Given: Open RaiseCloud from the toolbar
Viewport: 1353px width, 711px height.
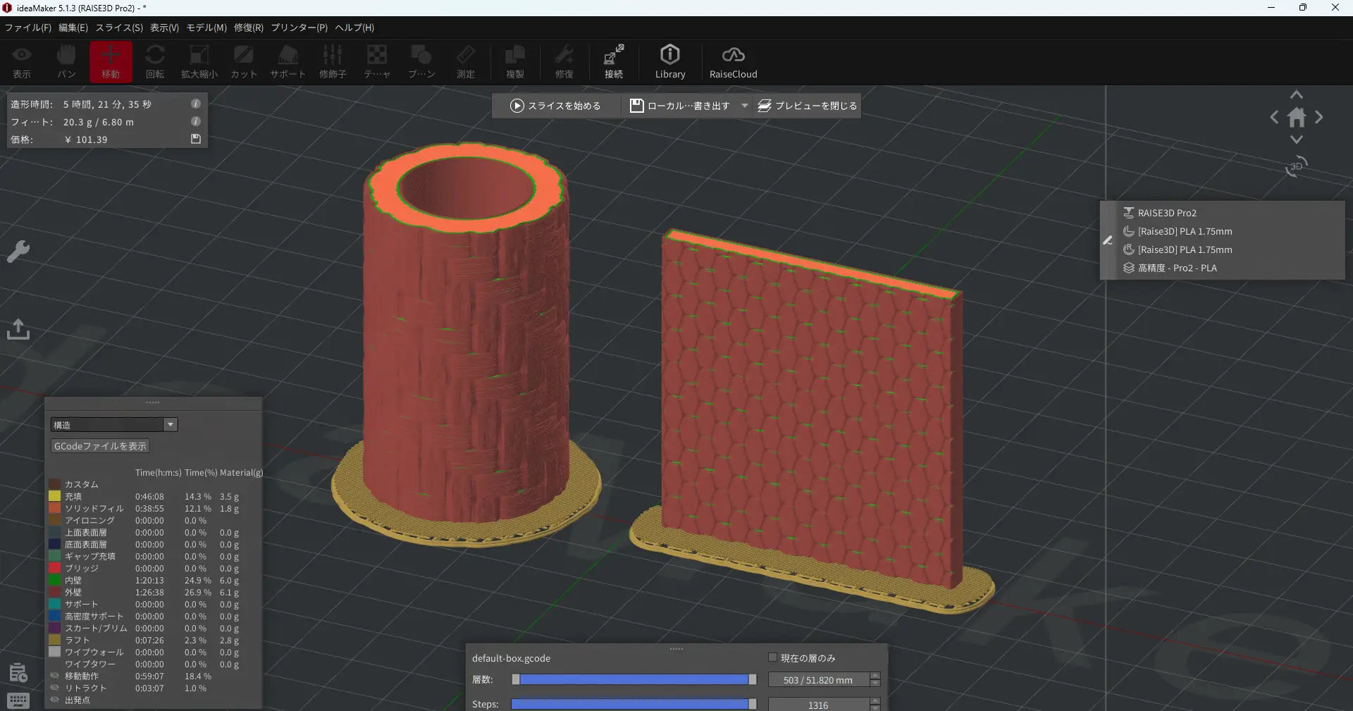Looking at the screenshot, I should pos(733,62).
